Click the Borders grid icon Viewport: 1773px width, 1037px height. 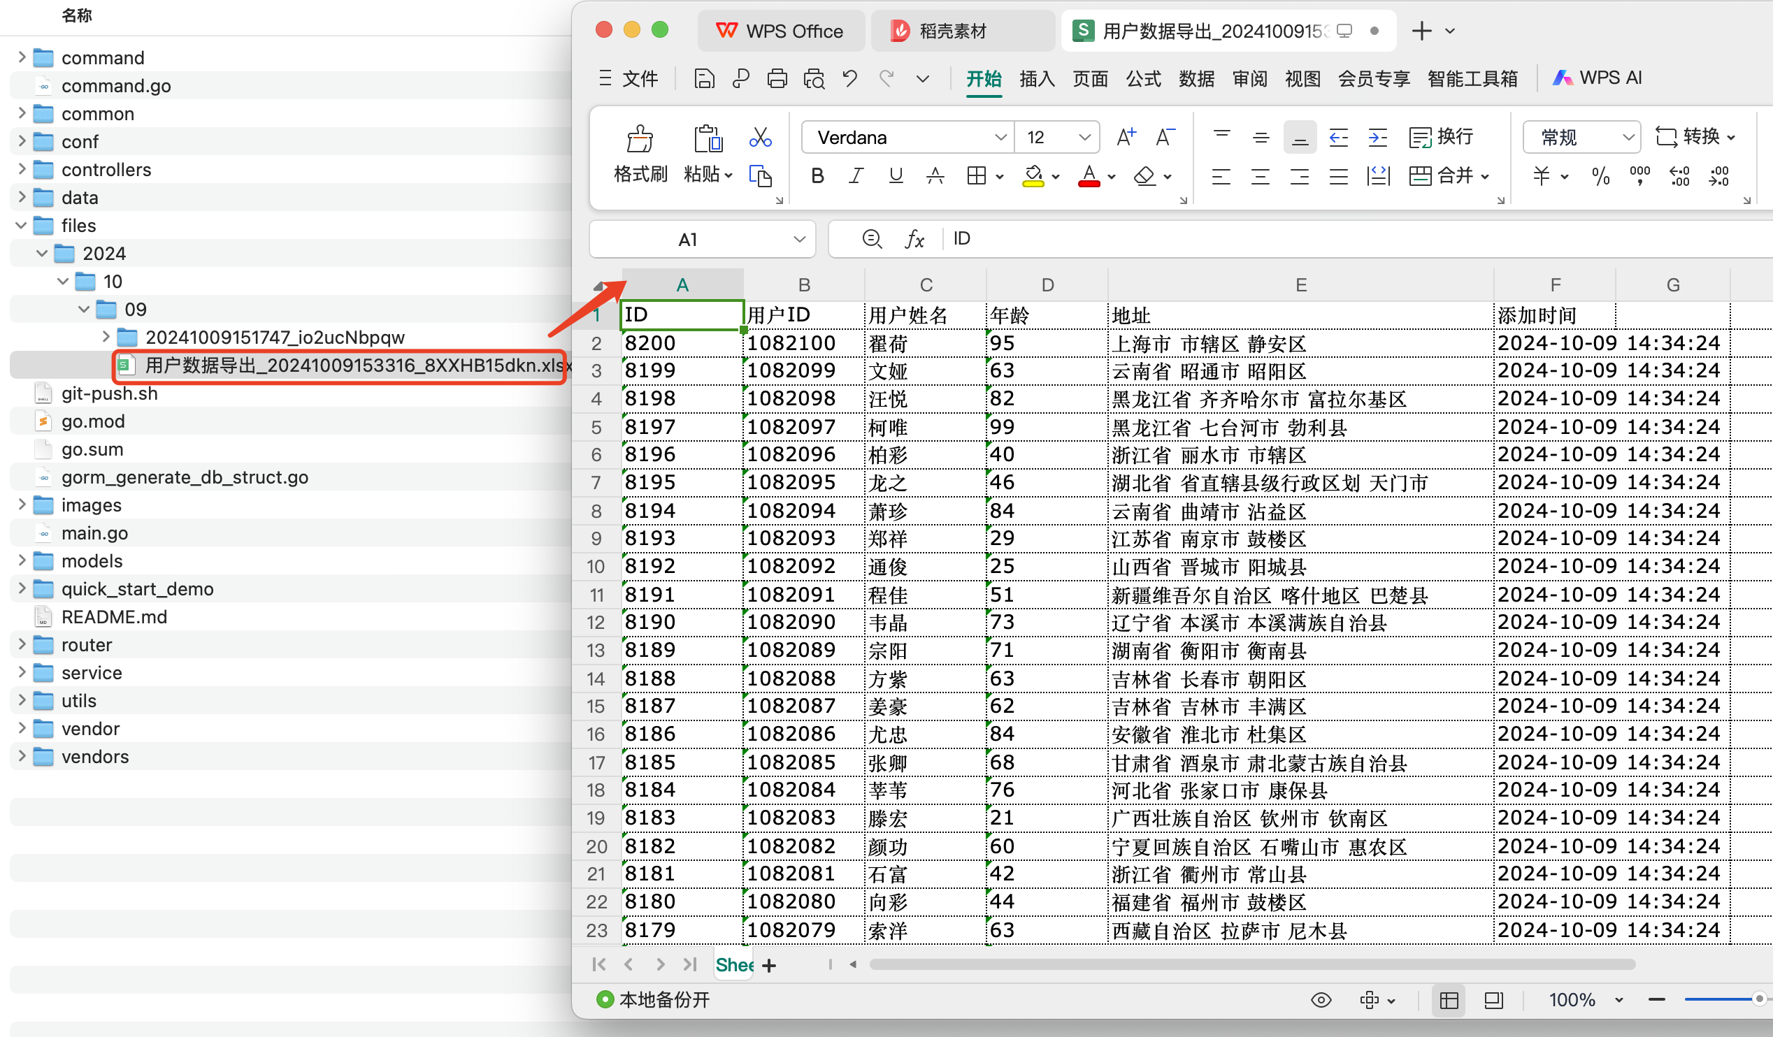[977, 176]
